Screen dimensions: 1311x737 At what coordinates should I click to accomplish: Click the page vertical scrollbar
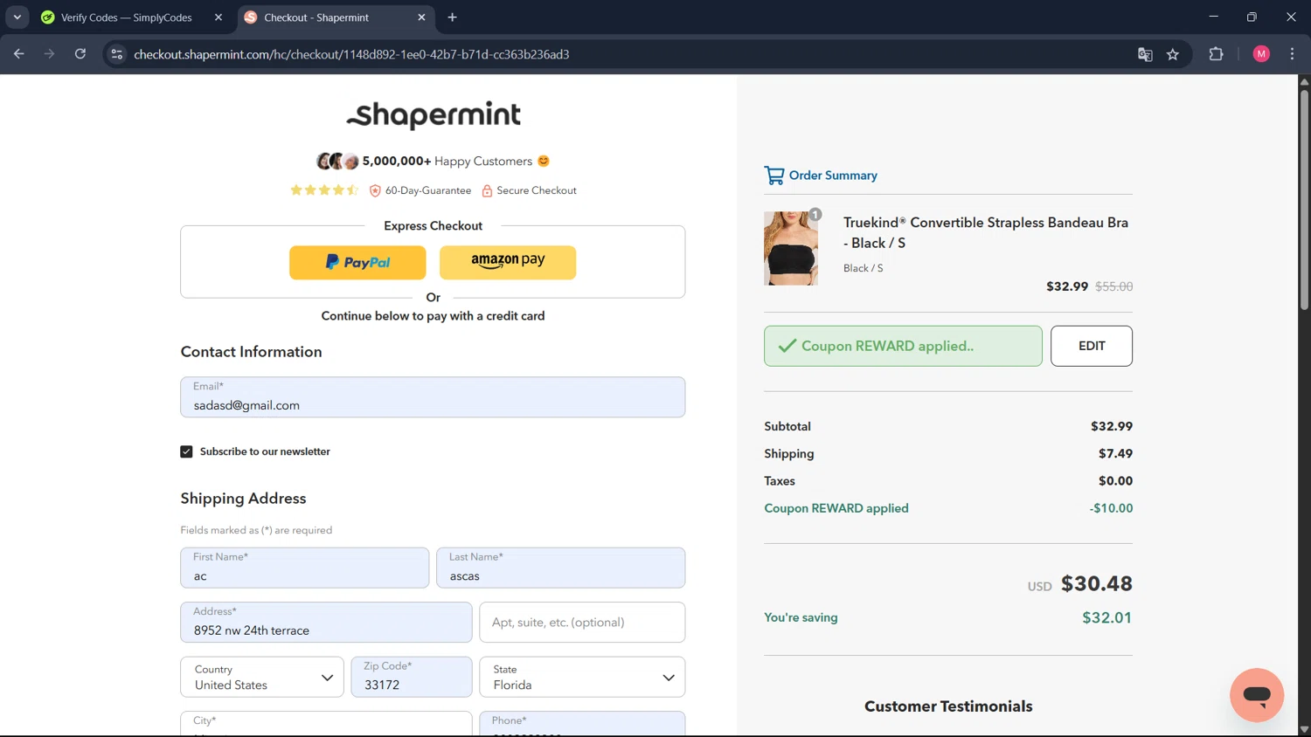coord(1304,200)
